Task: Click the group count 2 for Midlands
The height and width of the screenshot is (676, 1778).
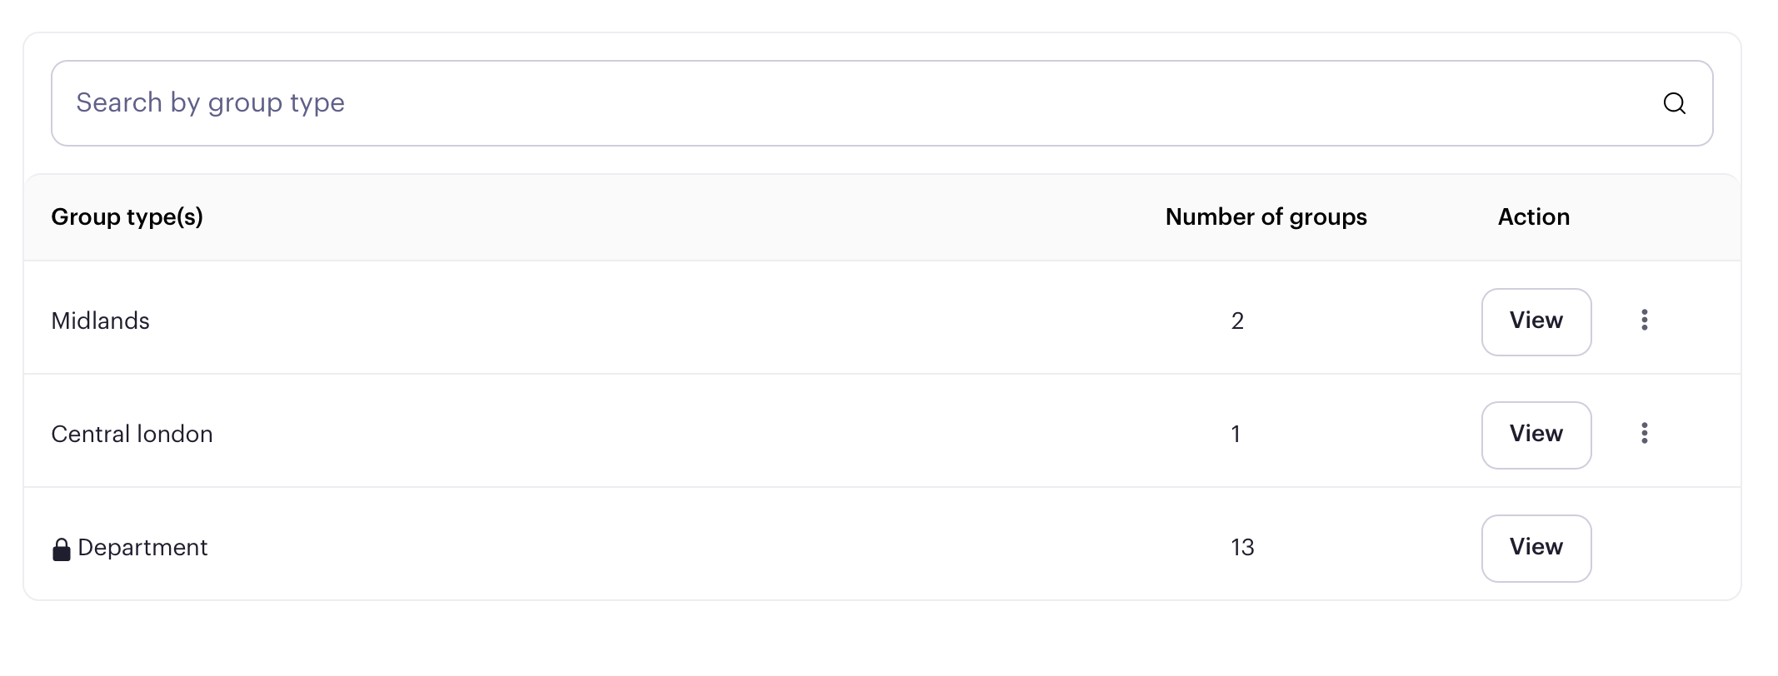Action: [x=1237, y=321]
